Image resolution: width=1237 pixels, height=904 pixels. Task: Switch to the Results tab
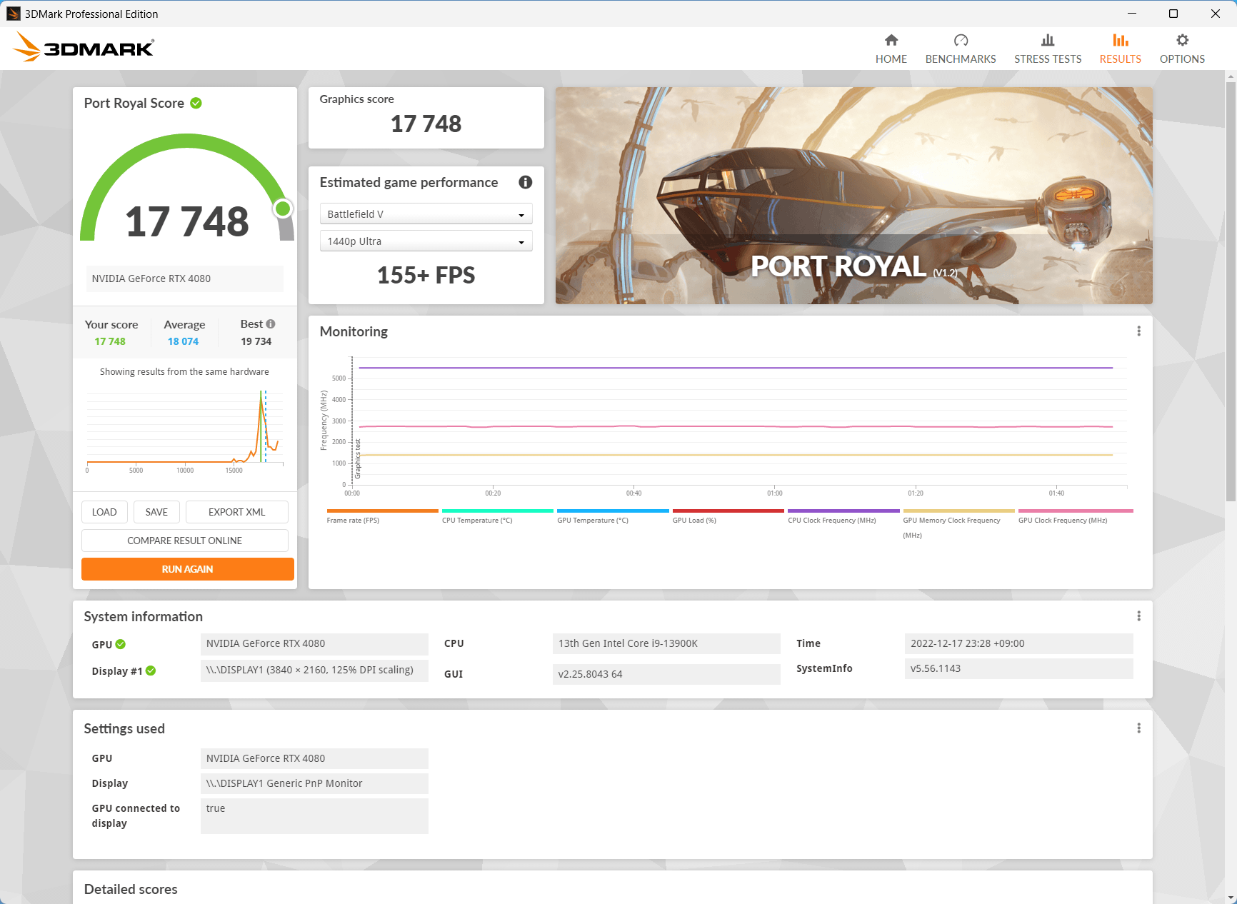tap(1120, 49)
